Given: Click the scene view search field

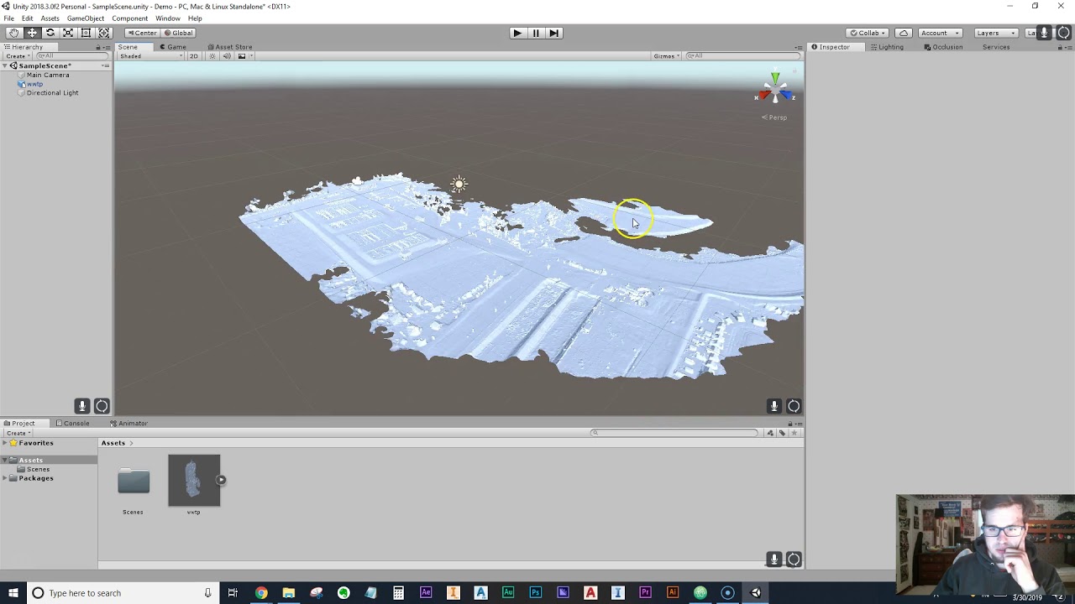Looking at the screenshot, I should coord(742,56).
